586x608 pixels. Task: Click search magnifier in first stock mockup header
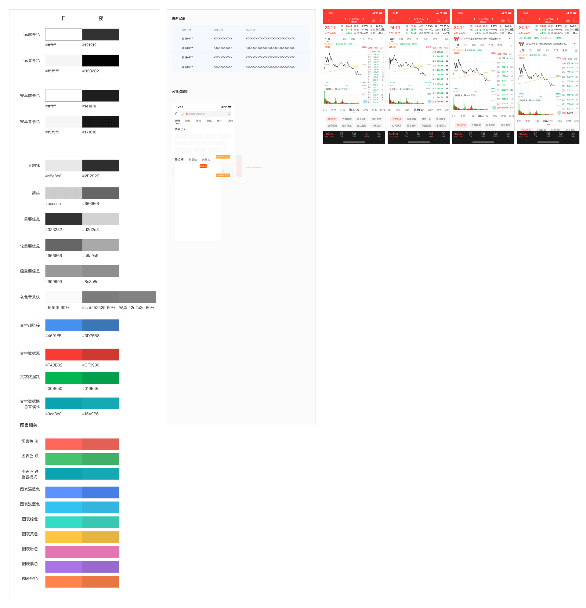pos(381,20)
